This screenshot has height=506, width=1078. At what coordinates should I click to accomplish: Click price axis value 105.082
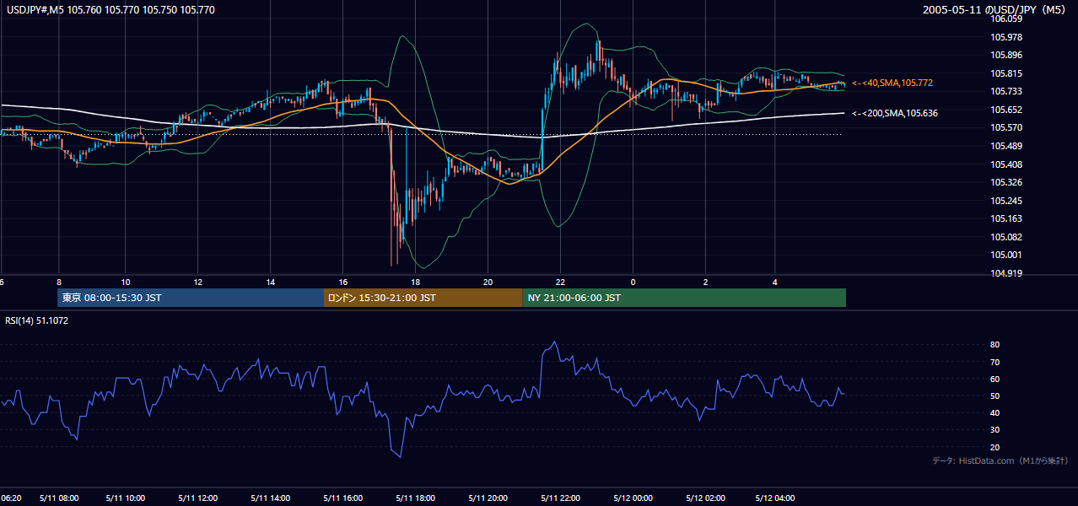pyautogui.click(x=1005, y=237)
